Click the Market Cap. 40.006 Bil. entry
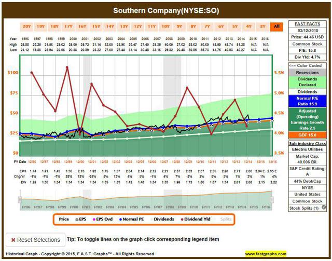Screen dimensions: 332x261 [308, 159]
